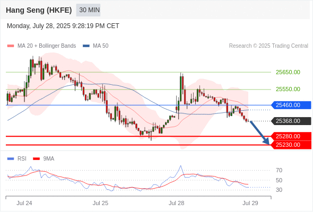The image size is (313, 212).
Task: Click the MA 50 blue legend swatch
Action: (x=86, y=46)
